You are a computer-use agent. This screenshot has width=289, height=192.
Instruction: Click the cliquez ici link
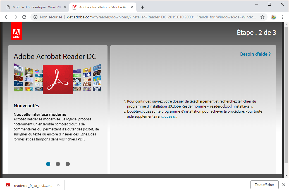169,116
